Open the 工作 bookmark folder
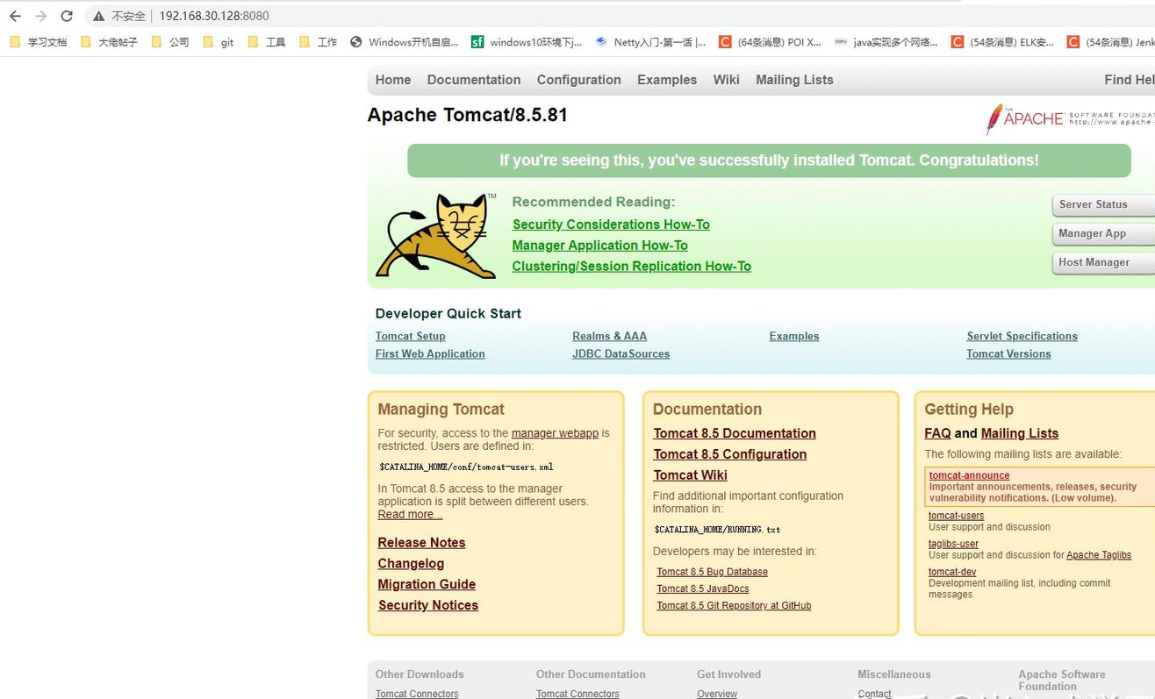Viewport: 1155px width, 699px height. (319, 41)
